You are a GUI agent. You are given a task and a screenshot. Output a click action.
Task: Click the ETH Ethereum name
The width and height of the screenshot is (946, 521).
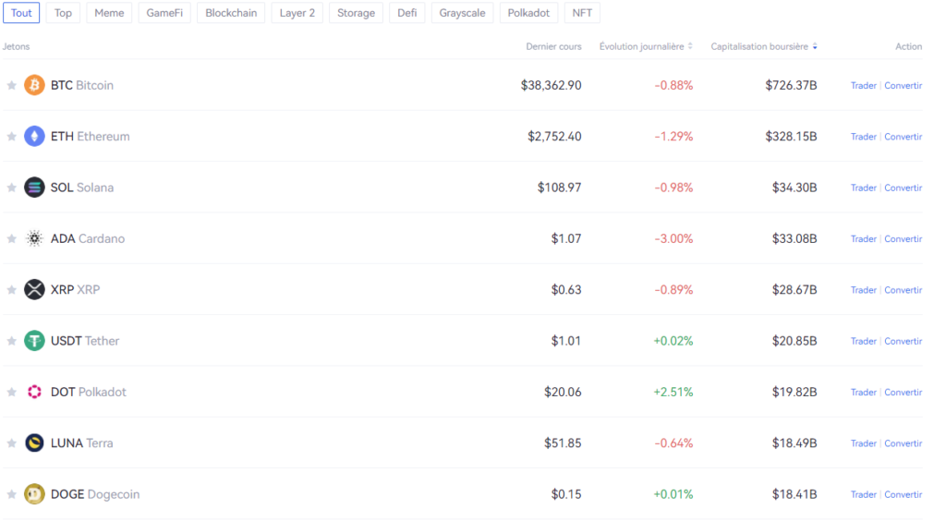[90, 137]
